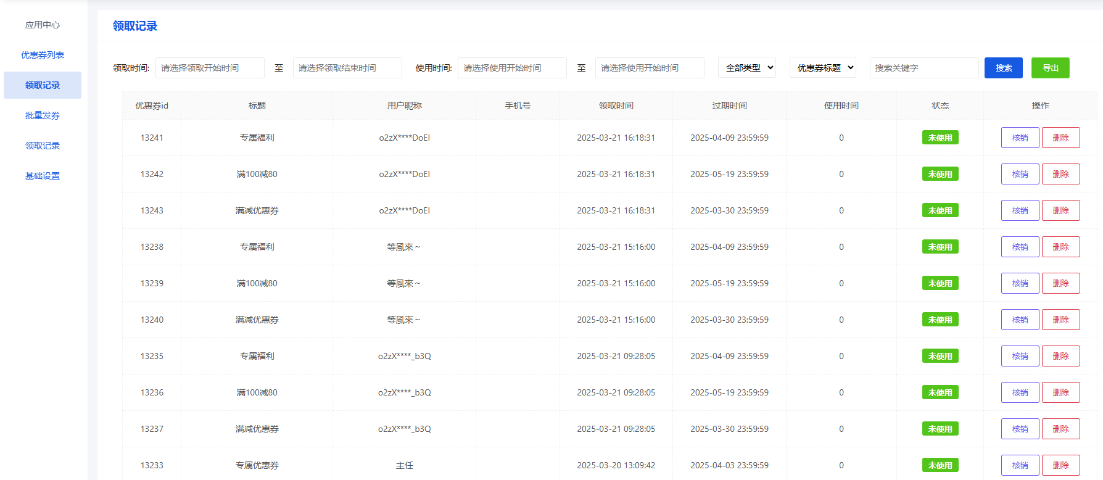Open 批量发券 in the sidebar
1103x480 pixels.
42,115
